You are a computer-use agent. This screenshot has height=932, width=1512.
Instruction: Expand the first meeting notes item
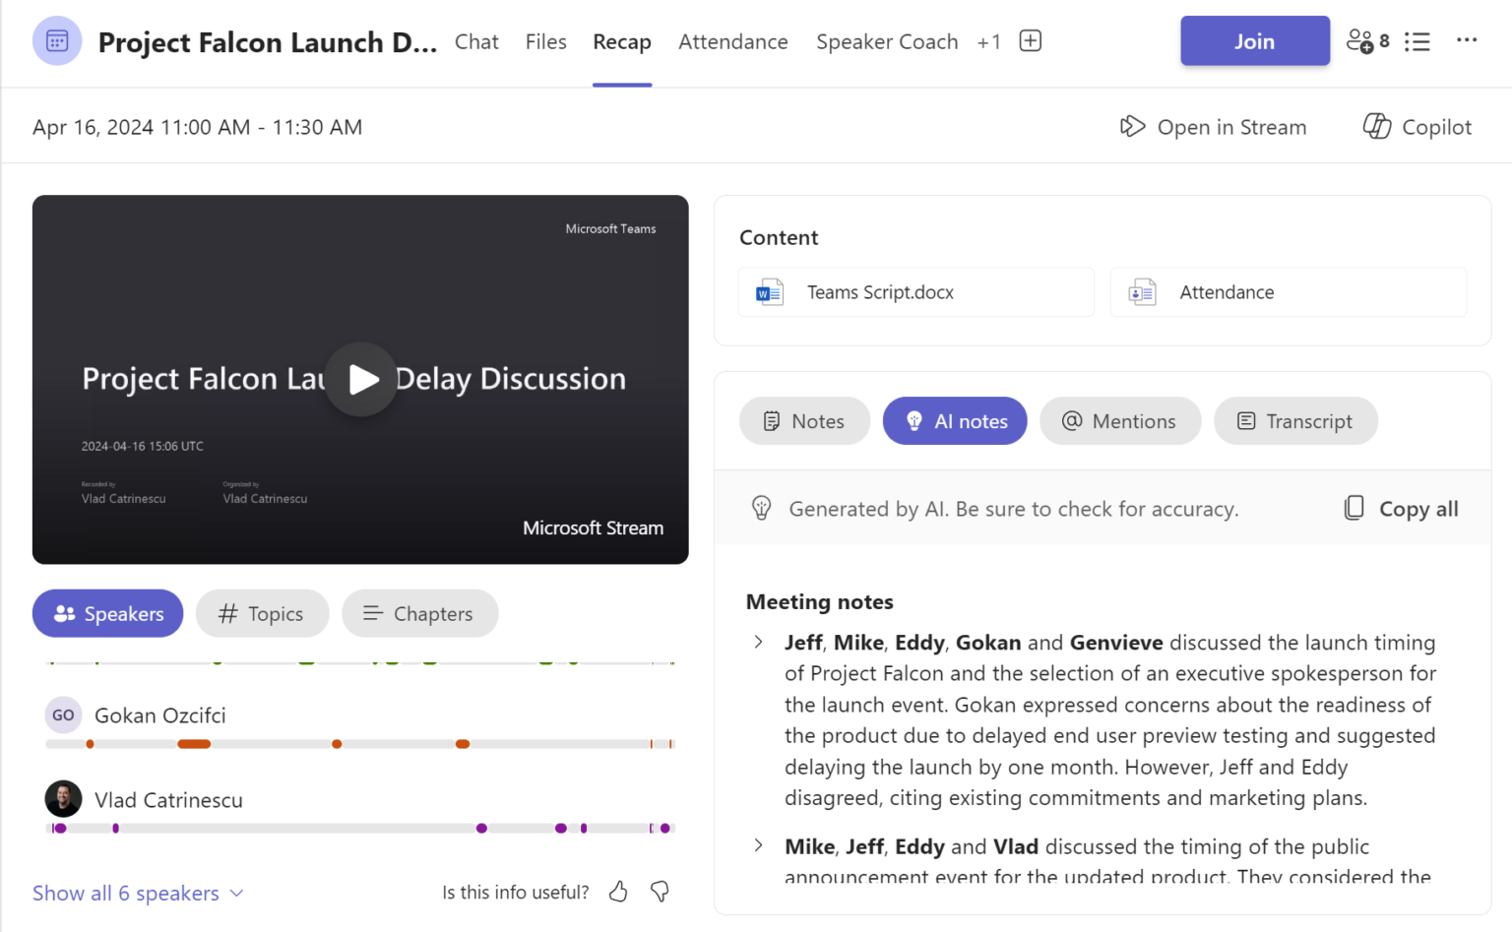click(x=758, y=642)
